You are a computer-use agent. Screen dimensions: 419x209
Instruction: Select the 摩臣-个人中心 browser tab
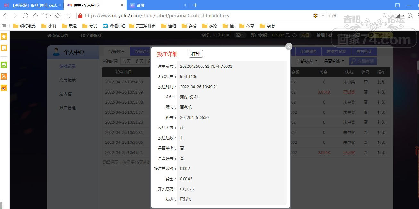95,5
